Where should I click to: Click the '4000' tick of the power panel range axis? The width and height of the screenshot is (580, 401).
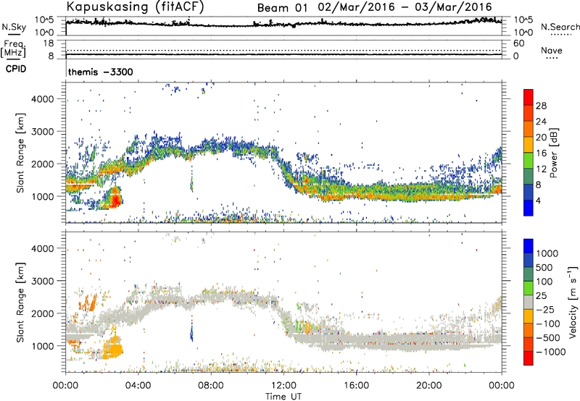(x=42, y=99)
